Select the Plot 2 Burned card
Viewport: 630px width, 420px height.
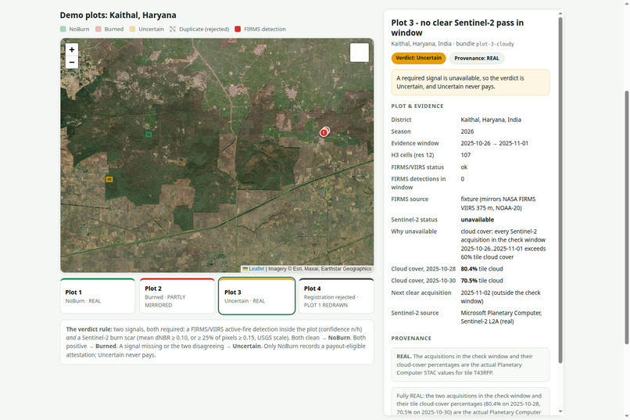tap(177, 296)
